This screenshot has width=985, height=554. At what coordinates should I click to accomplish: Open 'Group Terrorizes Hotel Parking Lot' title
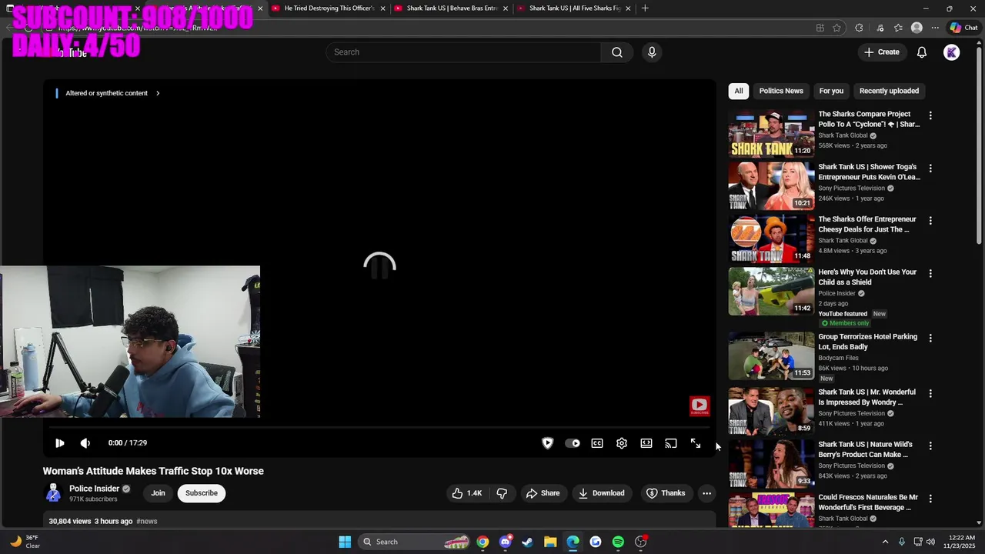[x=867, y=342]
